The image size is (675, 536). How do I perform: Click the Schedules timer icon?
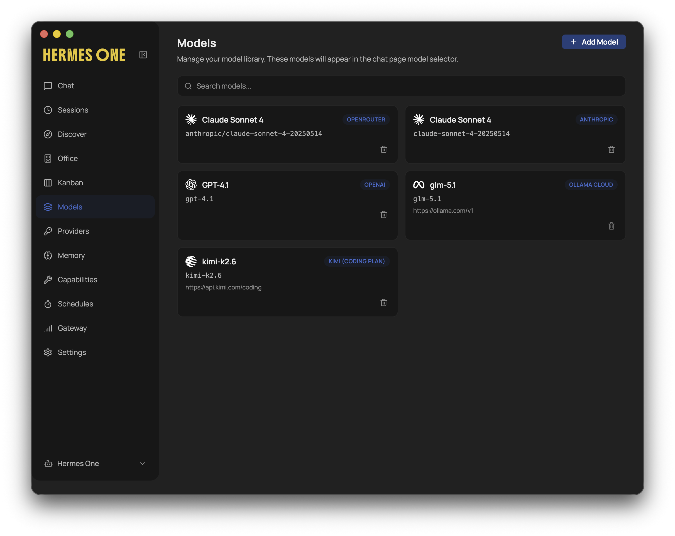48,304
